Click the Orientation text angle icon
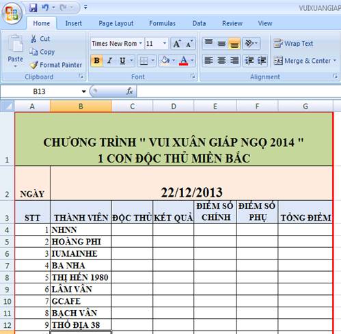 [x=251, y=43]
